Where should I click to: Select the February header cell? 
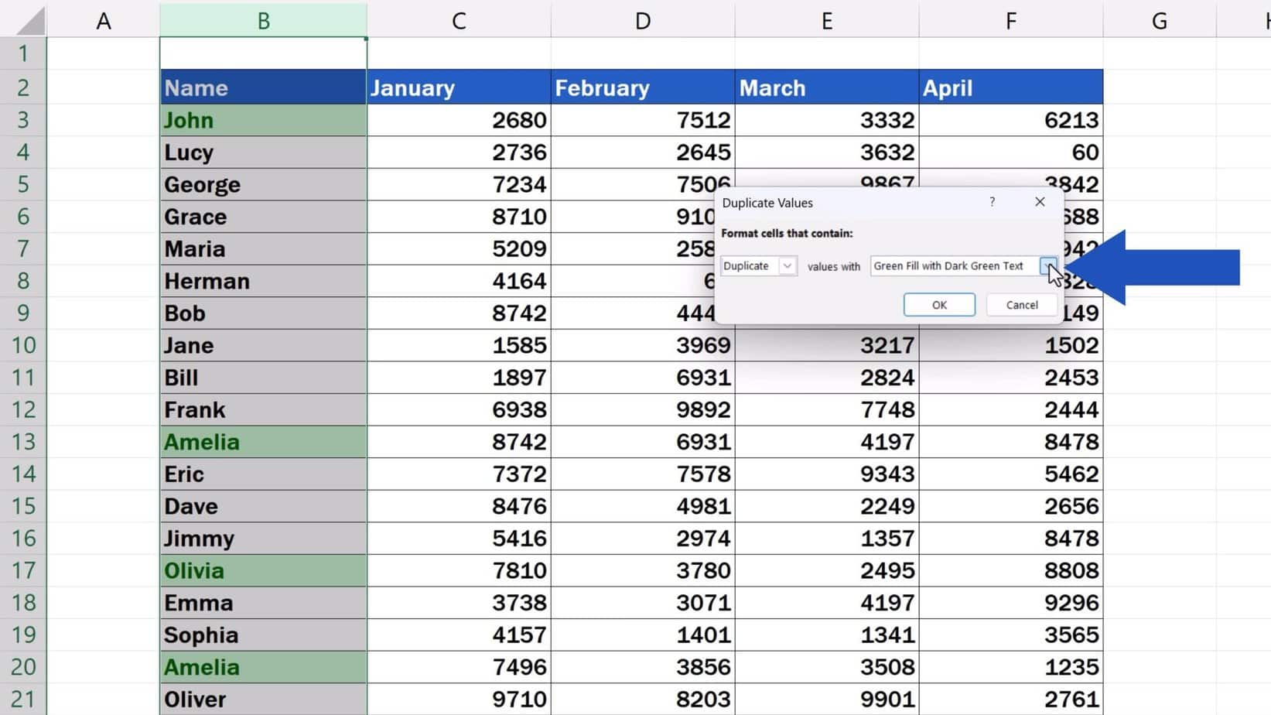tap(641, 87)
